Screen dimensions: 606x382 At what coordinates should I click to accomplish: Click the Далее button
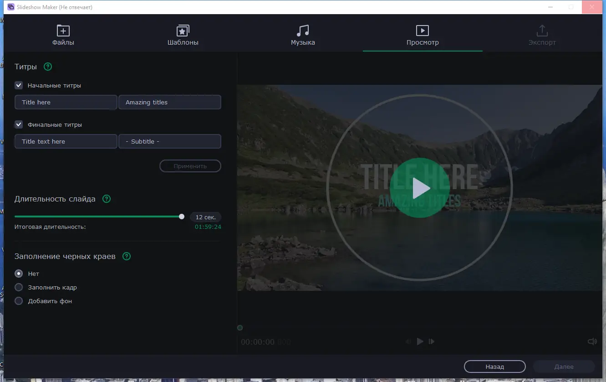(x=564, y=367)
